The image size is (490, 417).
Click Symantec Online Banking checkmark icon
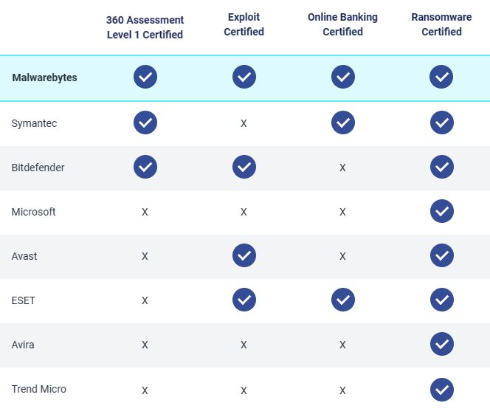(342, 123)
